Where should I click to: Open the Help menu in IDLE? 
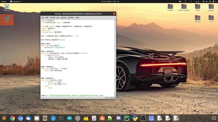[x=77, y=18]
